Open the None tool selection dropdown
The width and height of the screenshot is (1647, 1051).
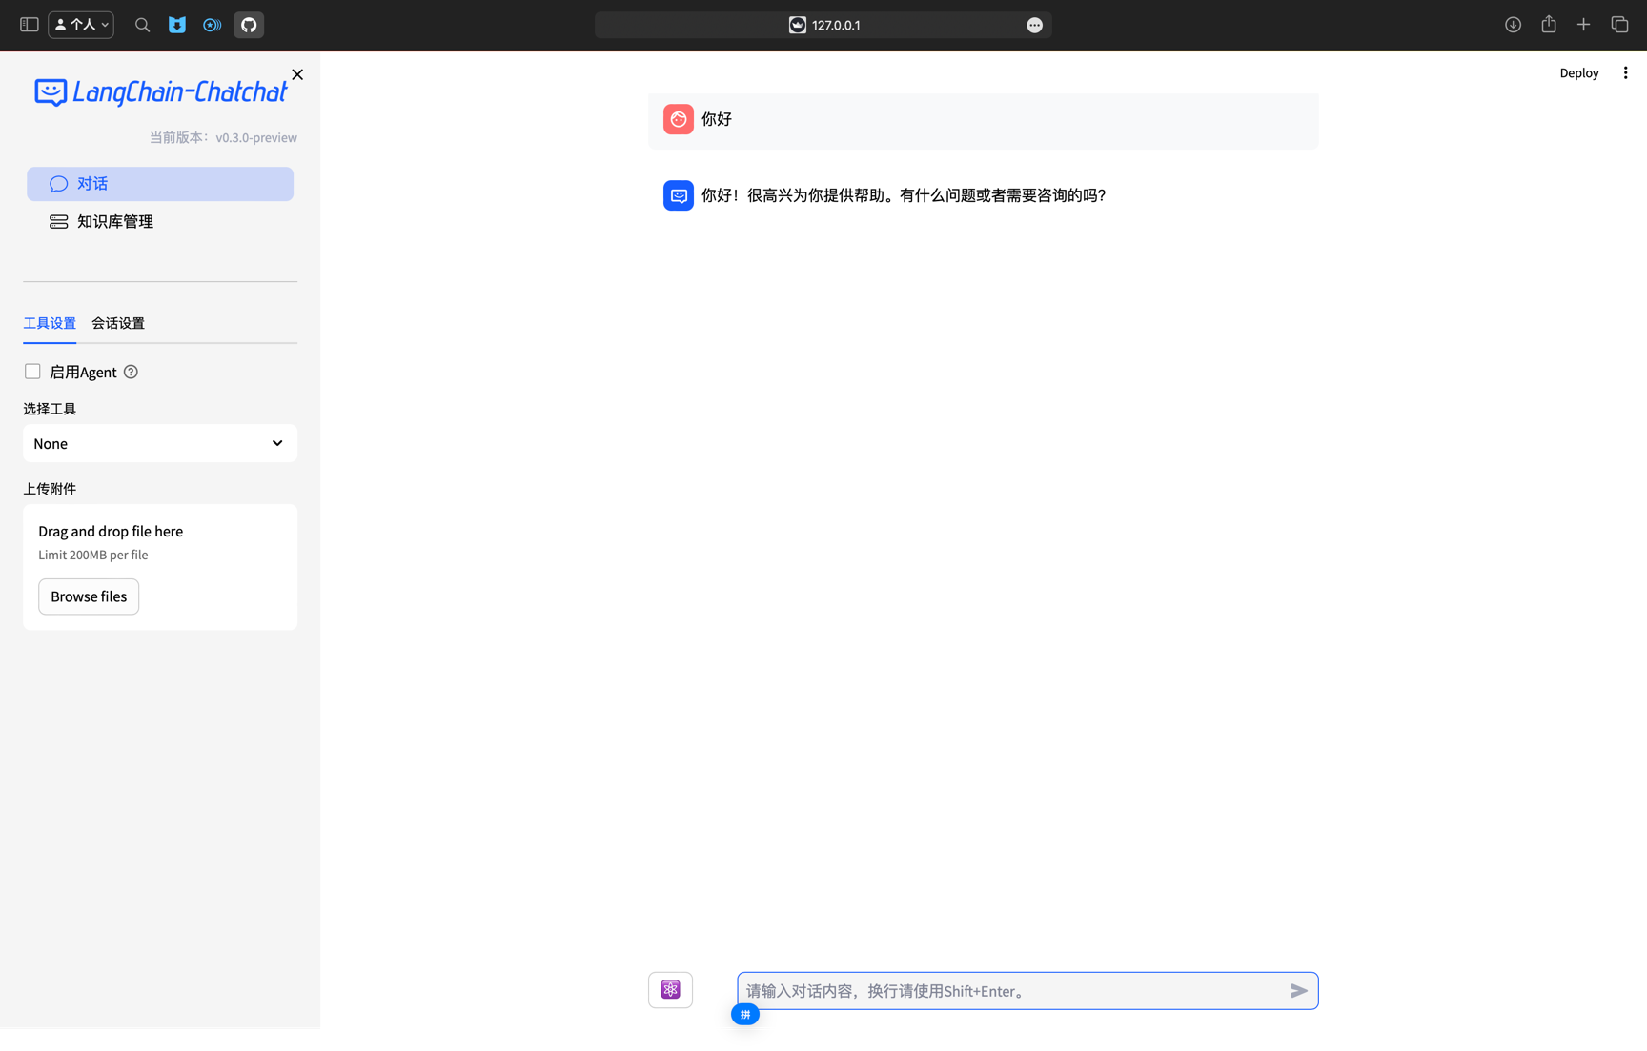pos(159,443)
